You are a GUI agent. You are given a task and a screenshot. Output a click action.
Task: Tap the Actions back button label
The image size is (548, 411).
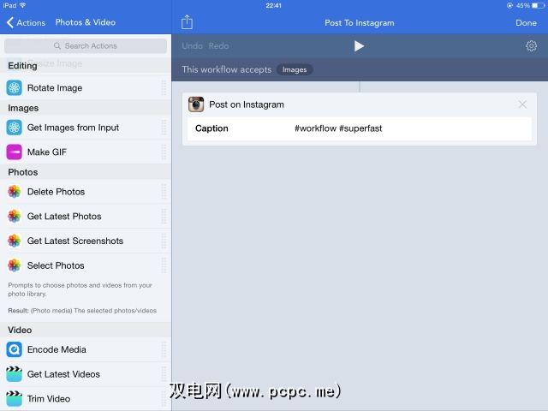tap(31, 23)
